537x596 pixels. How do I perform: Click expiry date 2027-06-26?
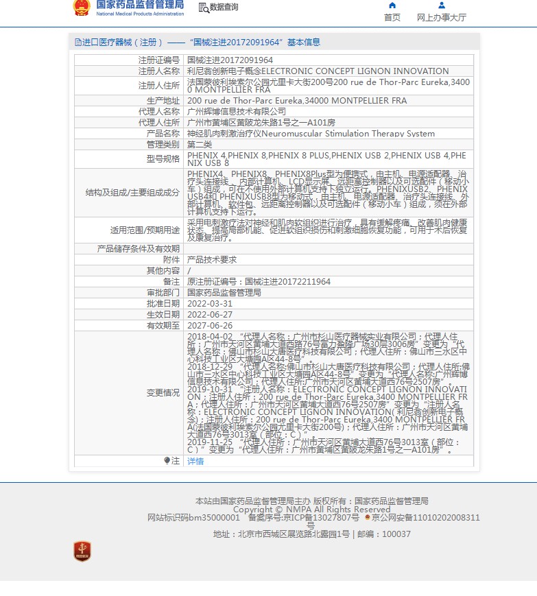[x=209, y=325]
